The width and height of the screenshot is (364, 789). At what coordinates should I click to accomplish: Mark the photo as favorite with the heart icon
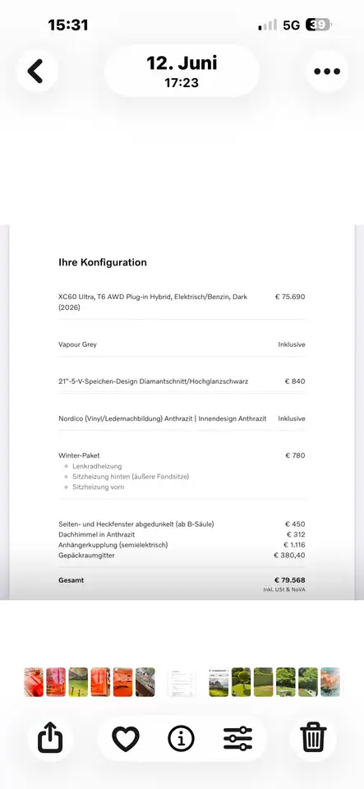[x=125, y=739]
